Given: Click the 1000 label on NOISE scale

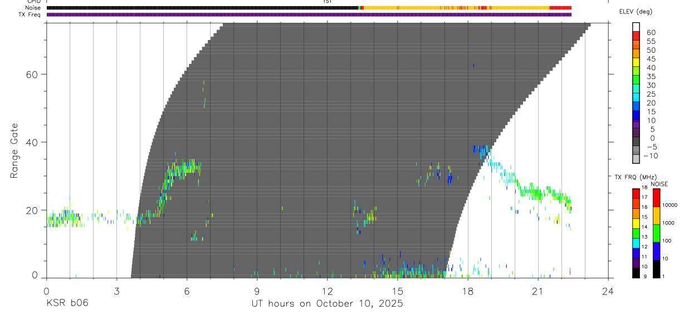Looking at the screenshot, I should tap(669, 223).
